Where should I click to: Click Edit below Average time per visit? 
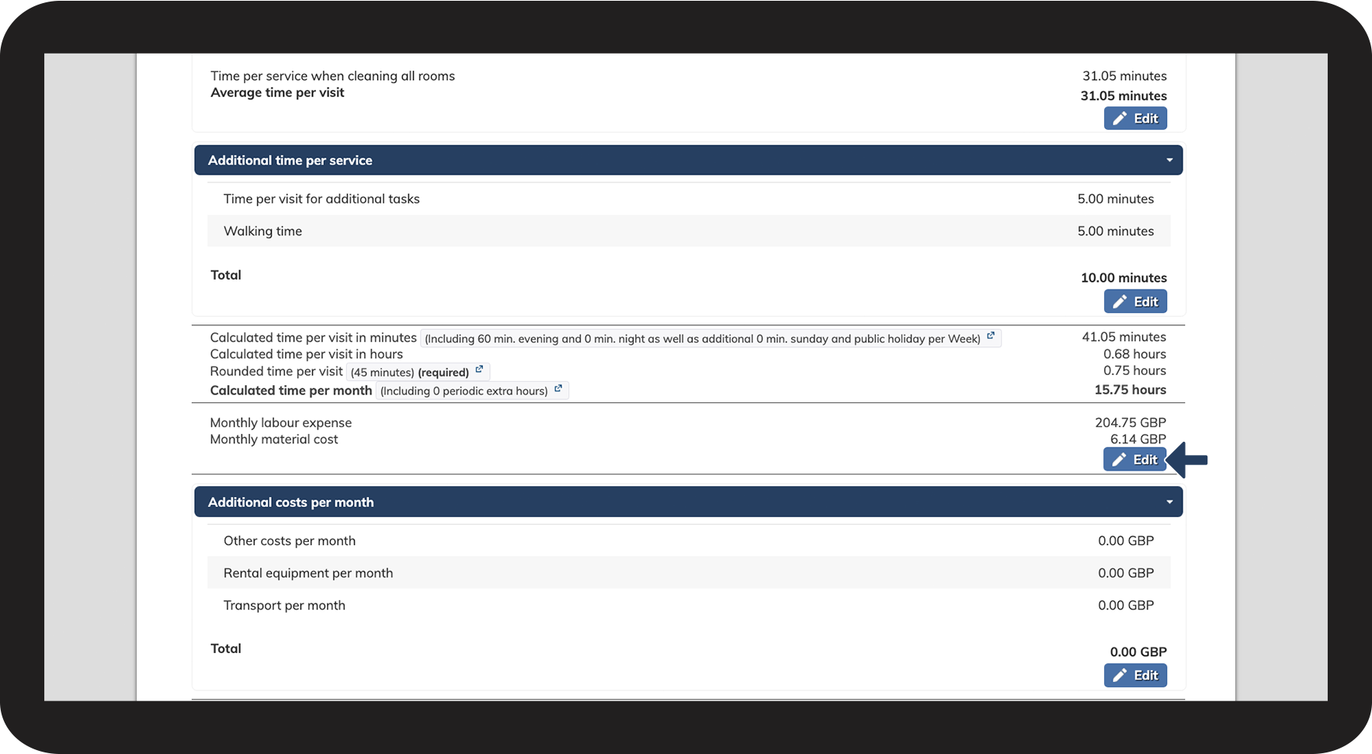1135,118
